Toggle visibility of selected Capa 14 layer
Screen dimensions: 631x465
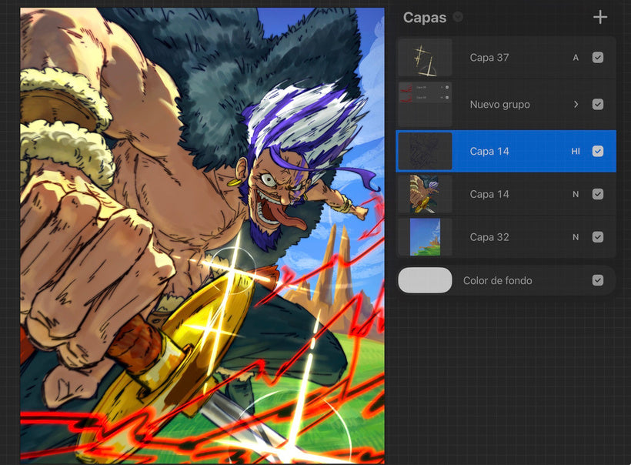point(598,152)
